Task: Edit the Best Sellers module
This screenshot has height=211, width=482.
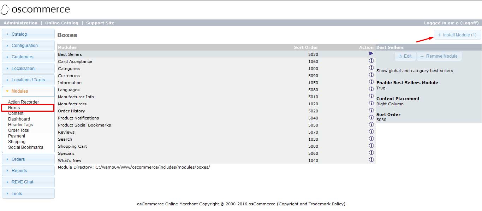Action: tap(405, 56)
